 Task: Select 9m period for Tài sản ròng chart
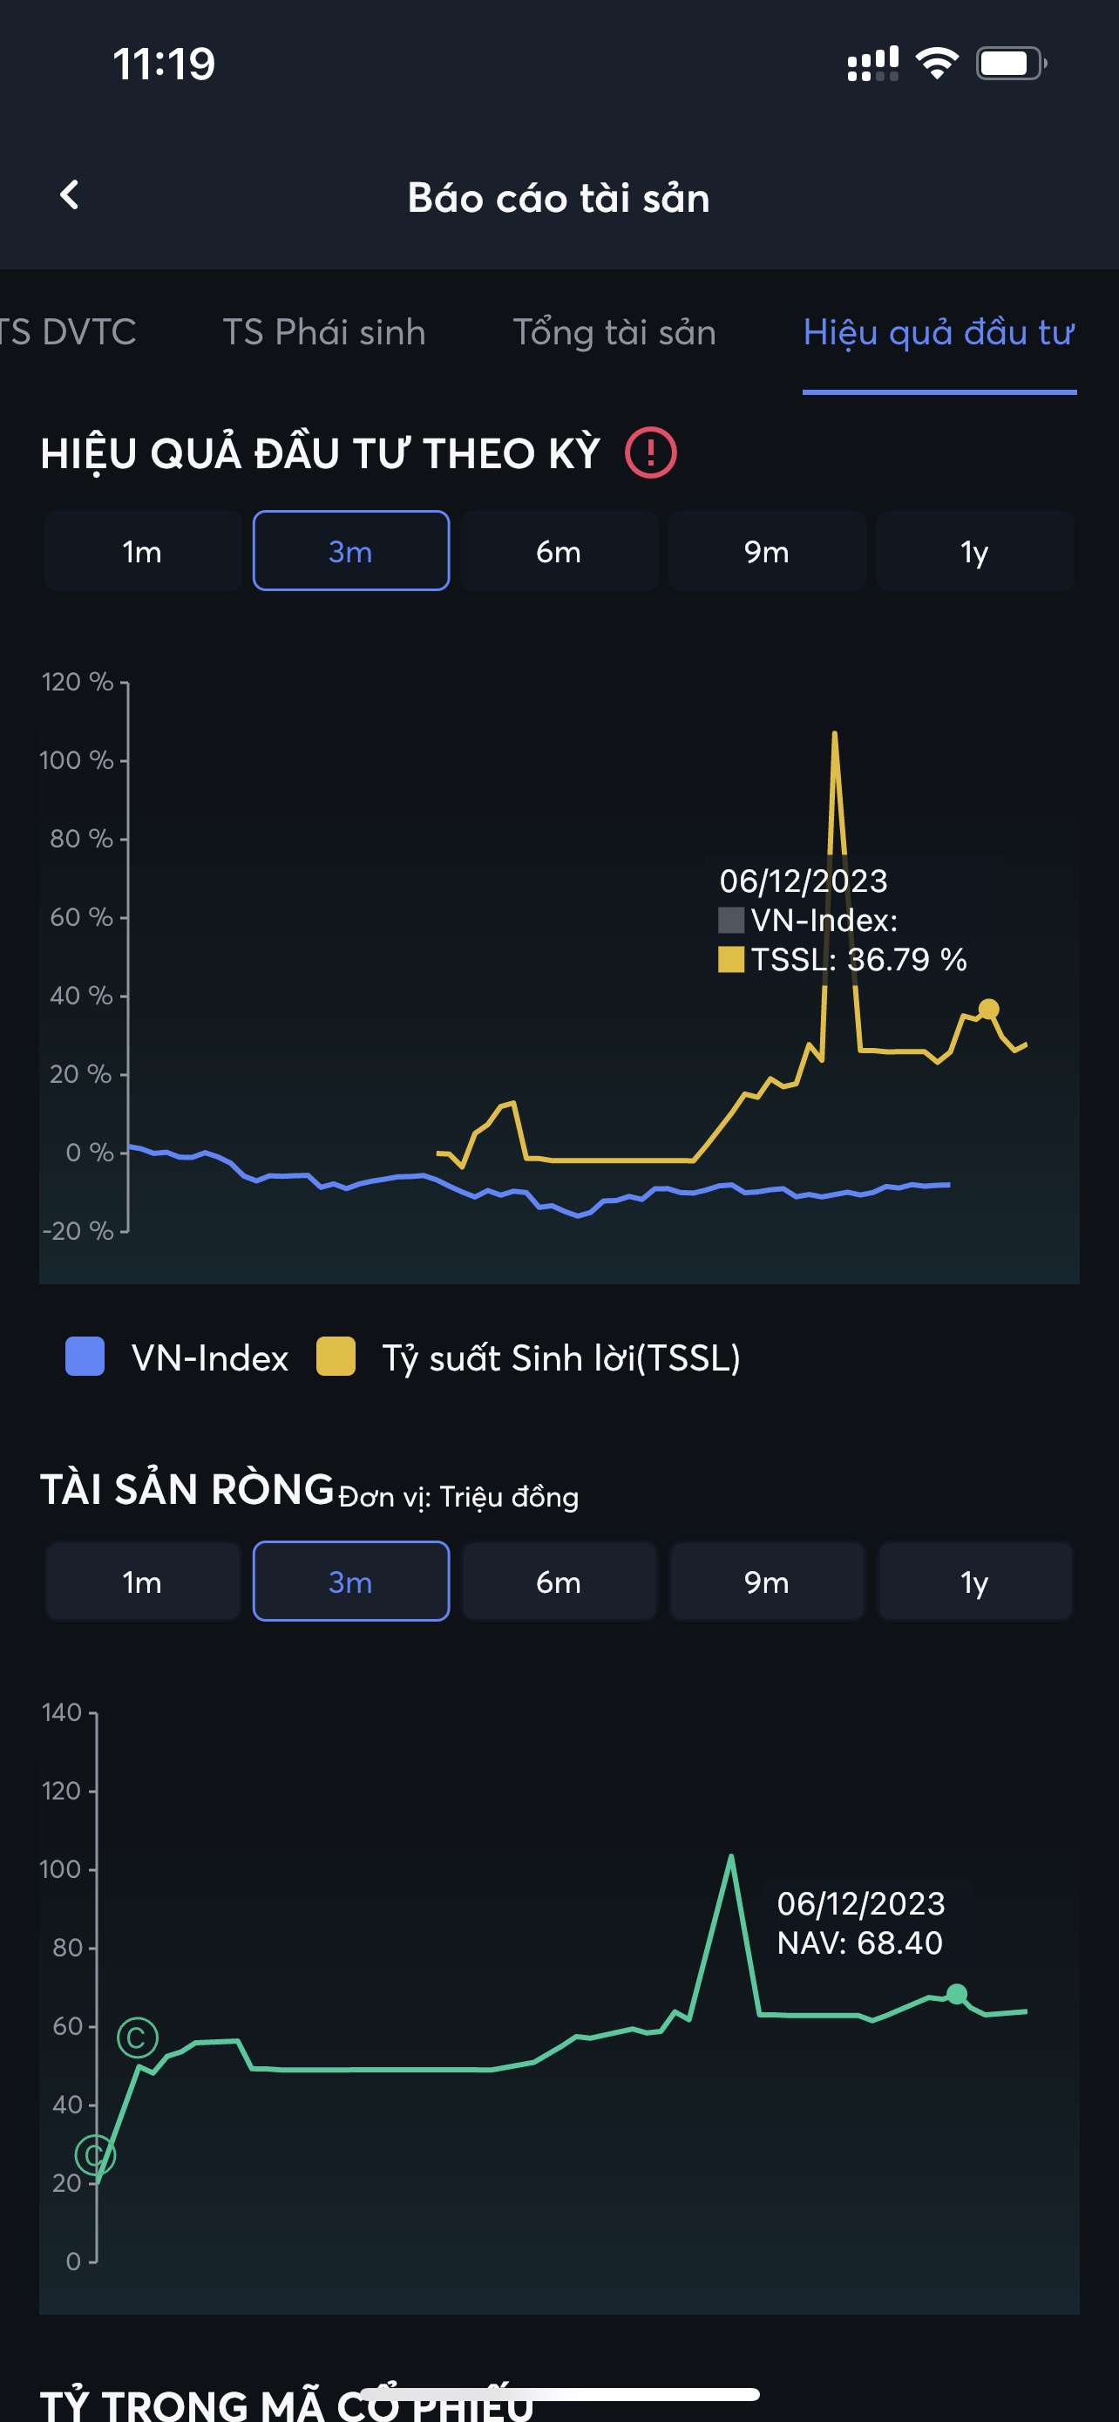click(767, 1582)
